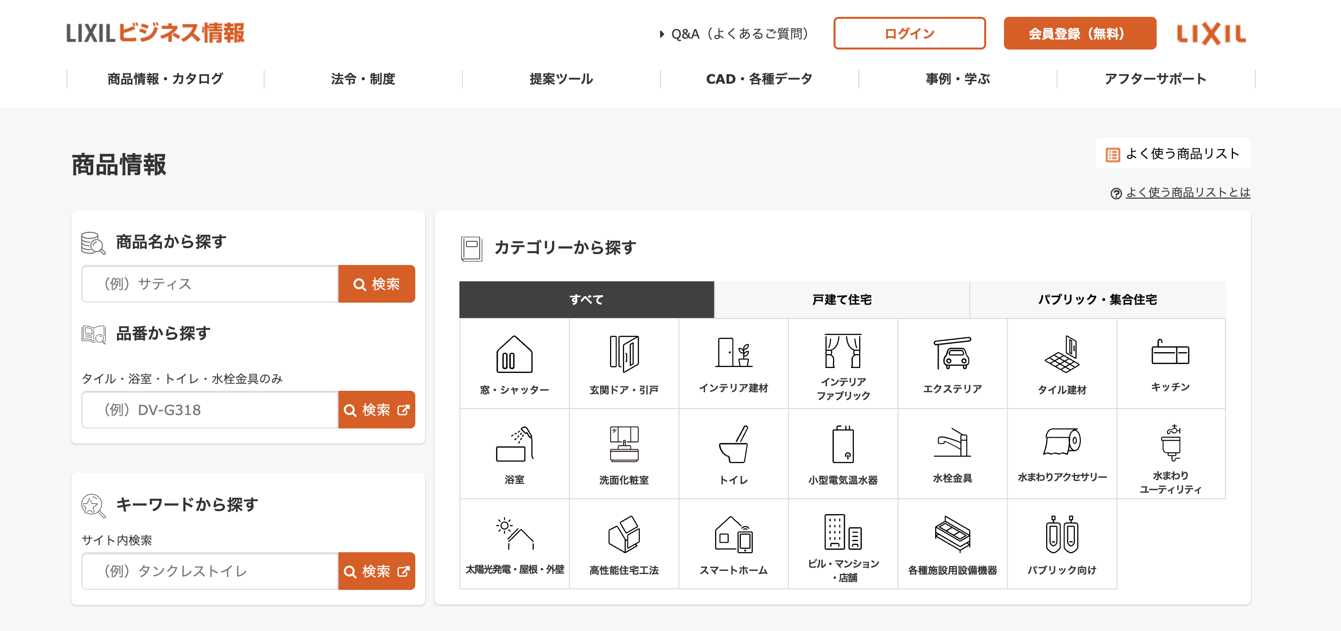The height and width of the screenshot is (631, 1341).
Task: Click the ログイン button
Action: (909, 34)
